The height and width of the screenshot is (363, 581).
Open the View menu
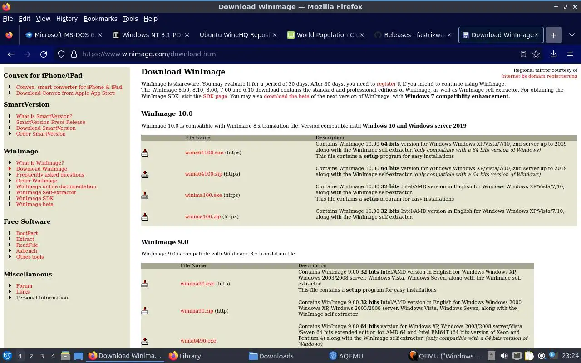coord(43,19)
